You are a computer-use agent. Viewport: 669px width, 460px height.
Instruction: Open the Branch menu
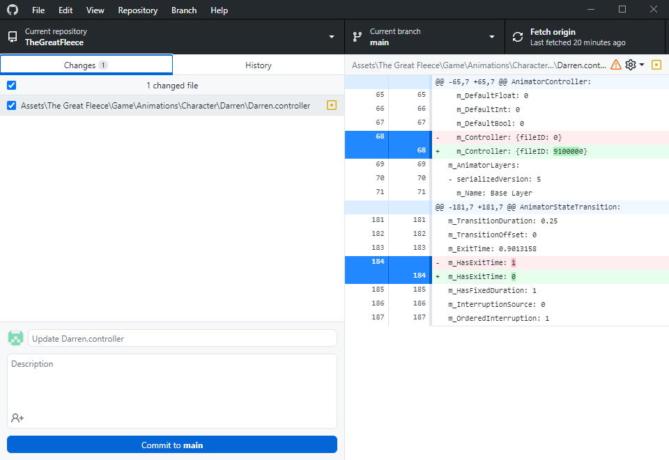(x=184, y=10)
